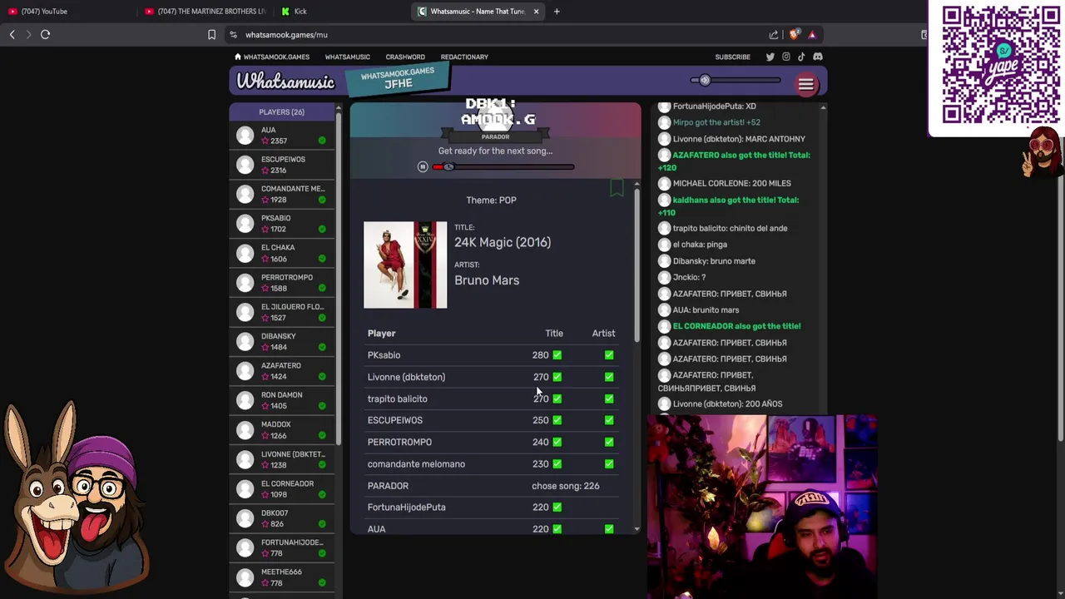
Task: Click the players list scroll up arrow
Action: [338, 107]
